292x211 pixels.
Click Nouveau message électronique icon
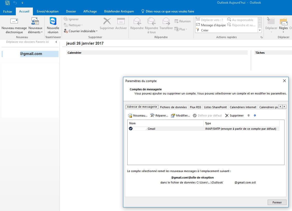14,21
